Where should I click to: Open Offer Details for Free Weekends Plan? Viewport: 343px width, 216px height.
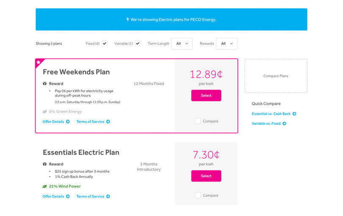tap(56, 122)
